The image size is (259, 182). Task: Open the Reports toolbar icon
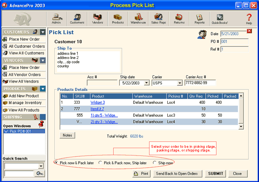click(x=199, y=19)
